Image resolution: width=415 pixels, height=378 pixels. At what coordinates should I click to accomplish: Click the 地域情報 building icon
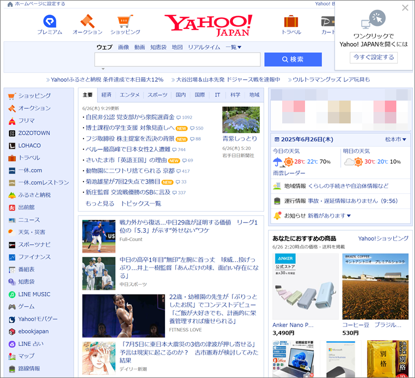(277, 186)
